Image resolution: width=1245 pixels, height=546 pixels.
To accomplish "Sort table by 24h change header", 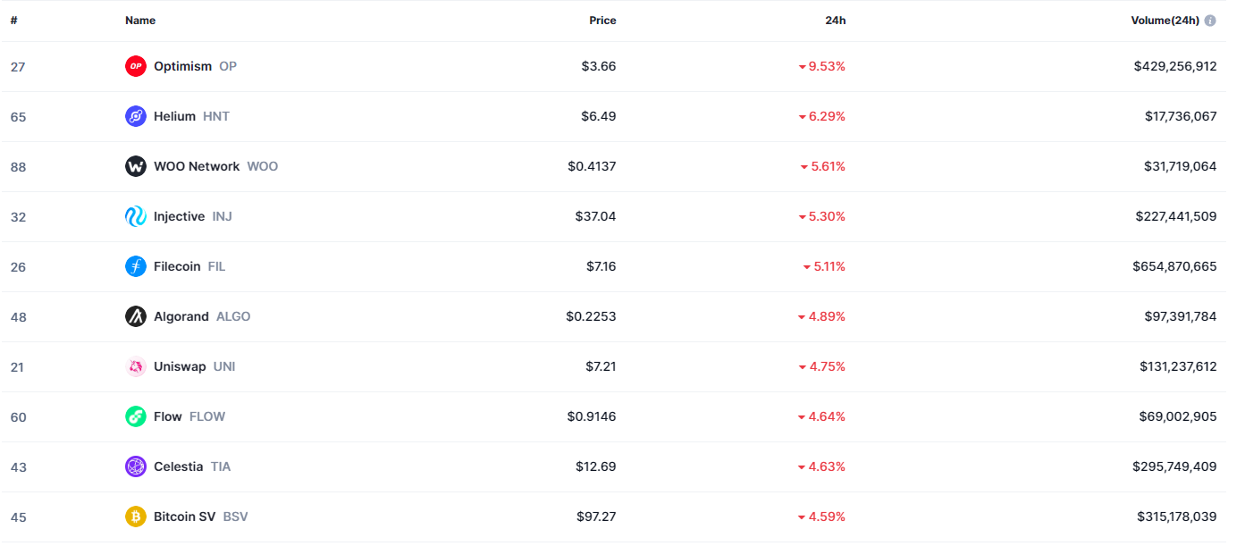I will [x=835, y=21].
